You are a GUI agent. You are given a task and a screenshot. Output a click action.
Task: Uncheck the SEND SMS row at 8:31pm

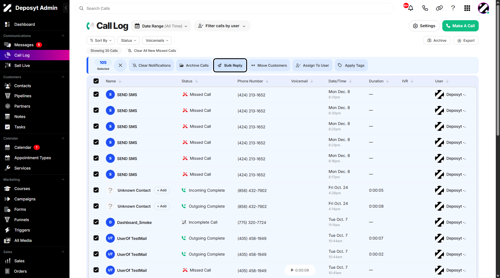click(96, 94)
